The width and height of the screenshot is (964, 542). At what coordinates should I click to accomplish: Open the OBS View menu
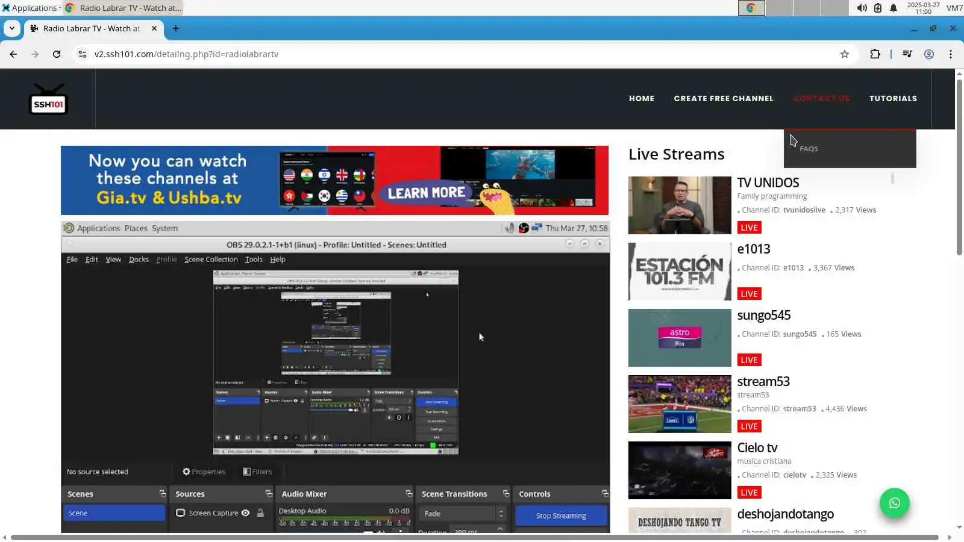113,260
